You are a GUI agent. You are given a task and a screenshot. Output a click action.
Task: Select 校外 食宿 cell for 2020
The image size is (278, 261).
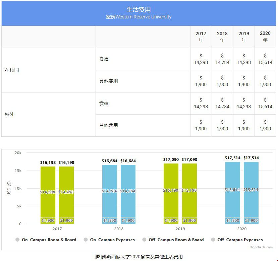click(265, 103)
